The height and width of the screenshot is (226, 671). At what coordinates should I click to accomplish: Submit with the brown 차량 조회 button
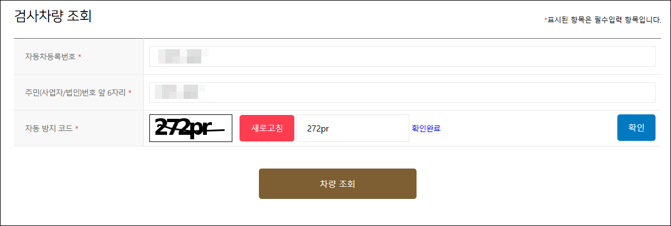click(337, 183)
